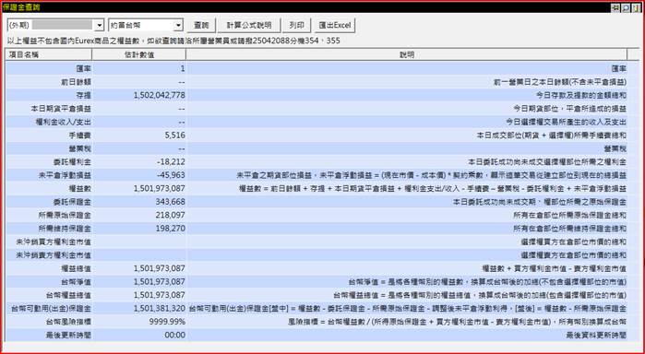
Task: Open the 計算公式說明 formula explanation
Action: [x=249, y=26]
